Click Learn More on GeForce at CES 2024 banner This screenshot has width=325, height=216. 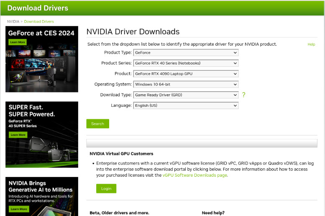pyautogui.click(x=18, y=42)
